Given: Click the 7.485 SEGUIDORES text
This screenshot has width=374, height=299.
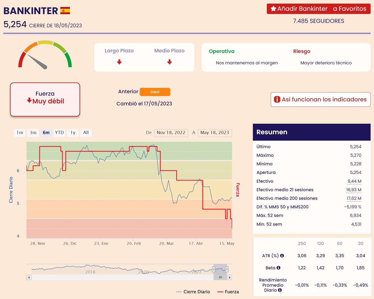Looking at the screenshot, I should [x=319, y=21].
